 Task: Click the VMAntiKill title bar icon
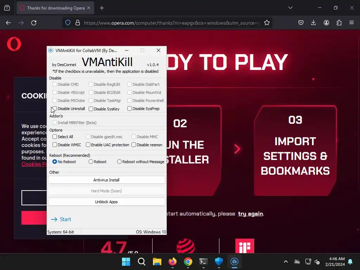(51, 50)
